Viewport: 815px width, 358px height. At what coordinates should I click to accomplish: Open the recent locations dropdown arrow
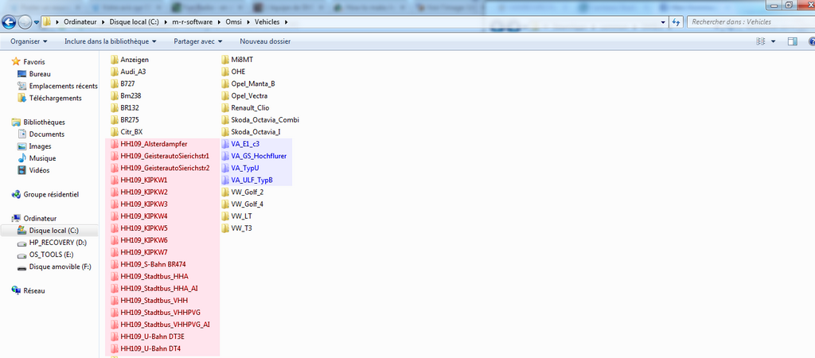(x=37, y=22)
